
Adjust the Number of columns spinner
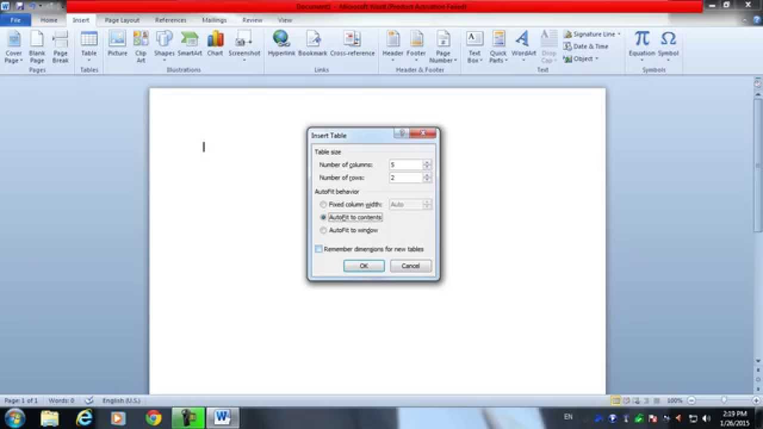427,164
